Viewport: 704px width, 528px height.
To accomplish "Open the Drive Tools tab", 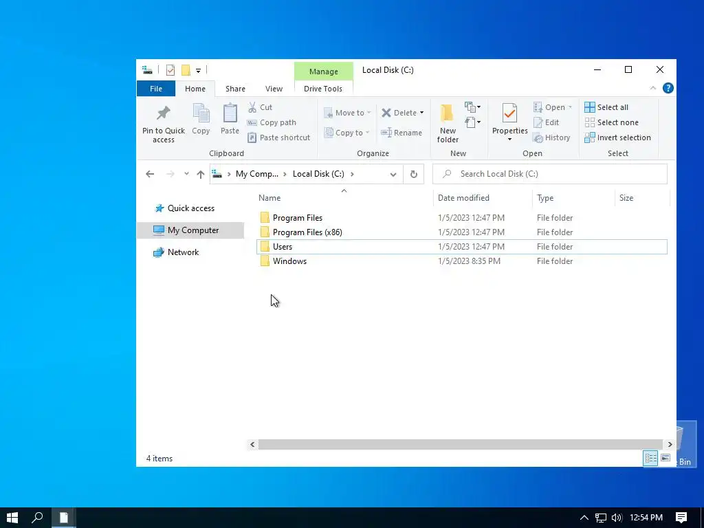I will 323,89.
